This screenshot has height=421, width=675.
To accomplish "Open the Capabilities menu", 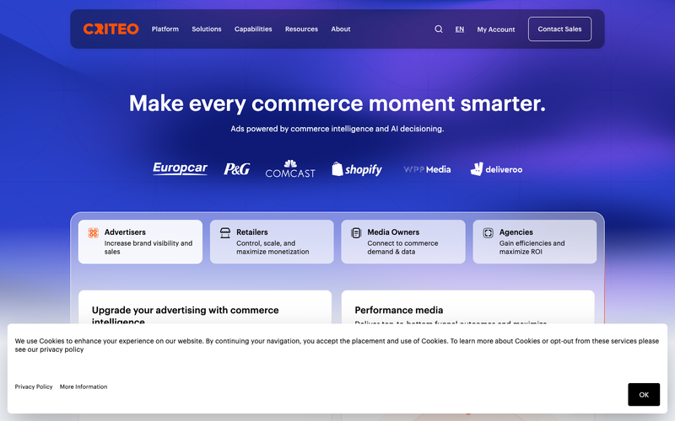I will (x=253, y=29).
